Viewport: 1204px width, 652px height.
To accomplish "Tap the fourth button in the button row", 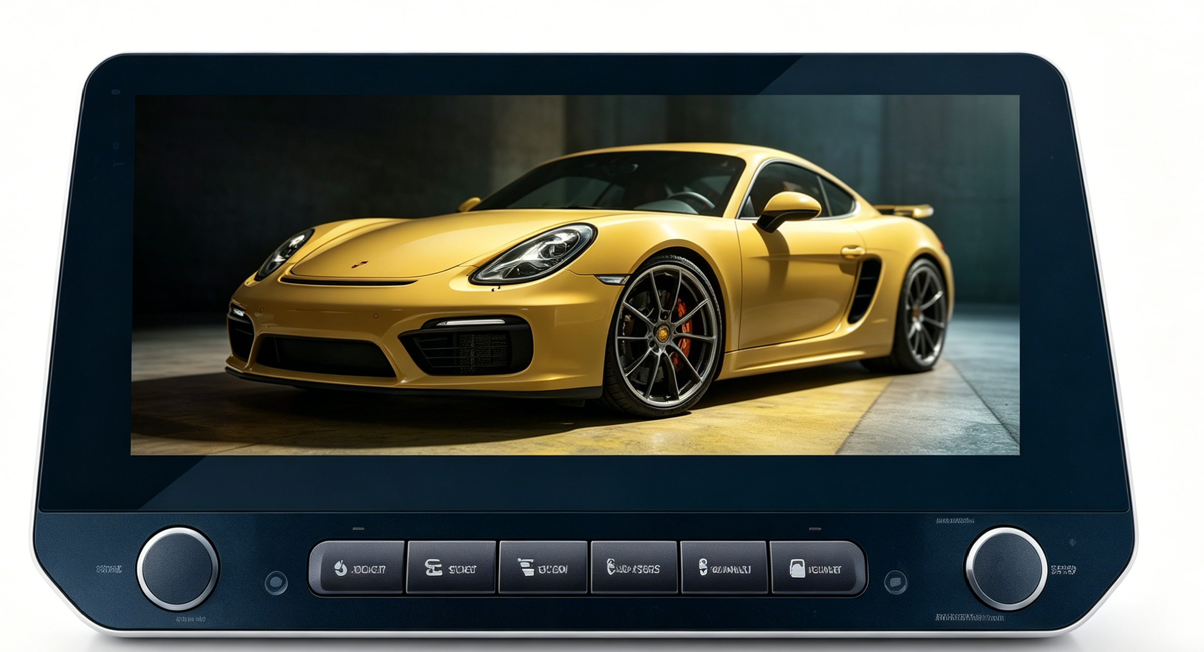I will coord(634,568).
